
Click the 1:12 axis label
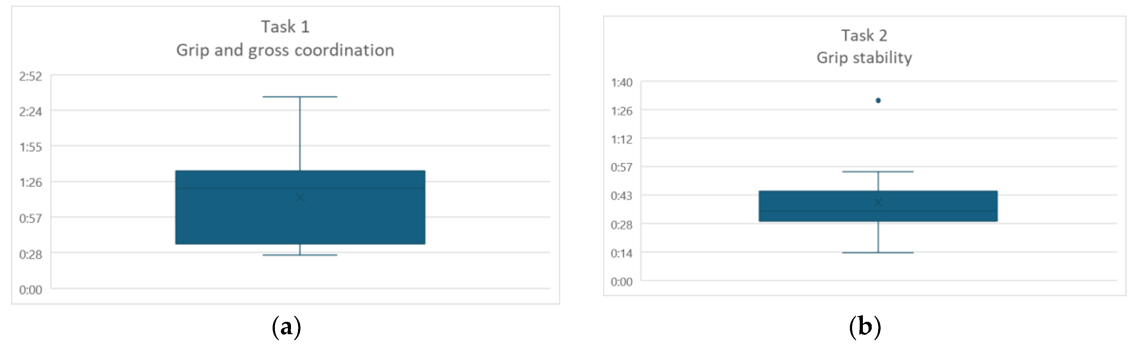pyautogui.click(x=622, y=139)
